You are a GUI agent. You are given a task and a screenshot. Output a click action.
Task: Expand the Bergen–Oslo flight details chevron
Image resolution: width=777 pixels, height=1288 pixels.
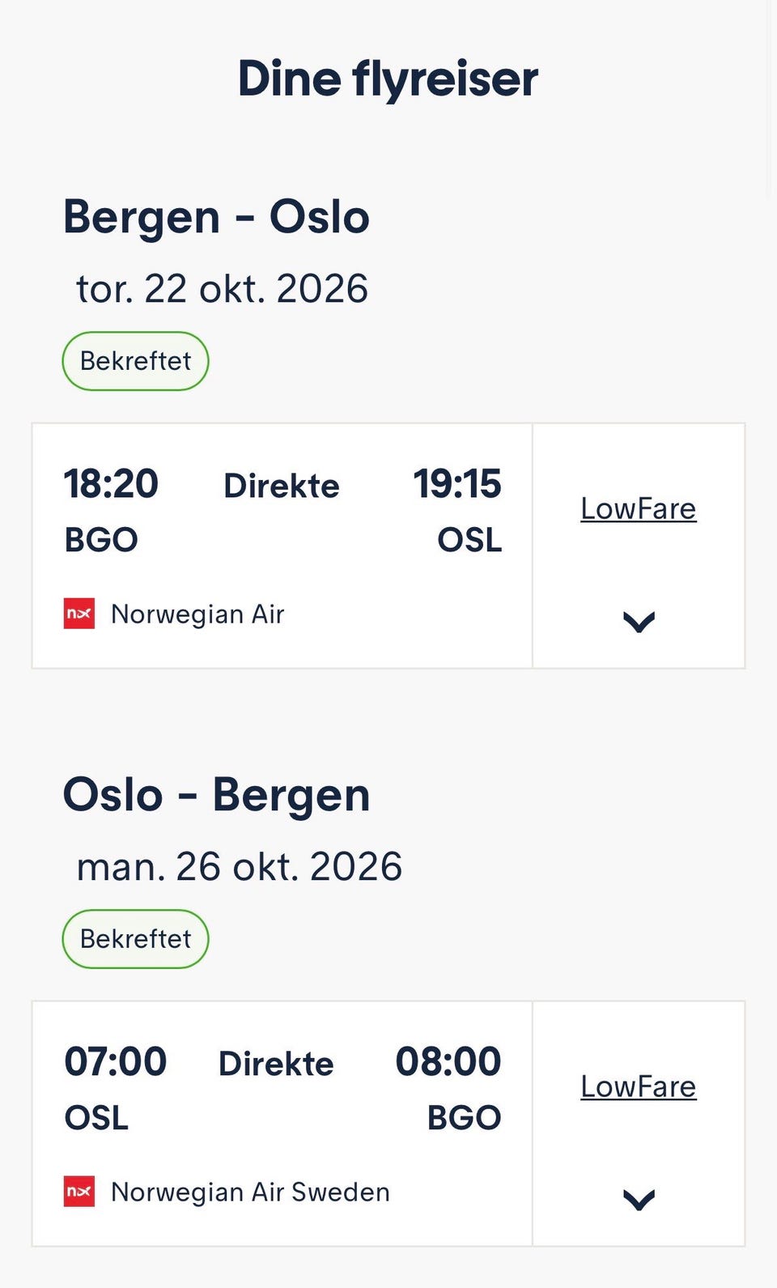pos(639,622)
